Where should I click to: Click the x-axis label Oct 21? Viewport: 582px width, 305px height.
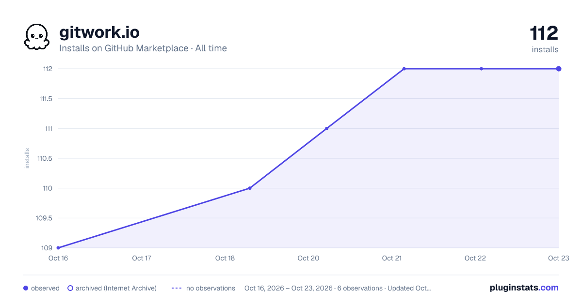tap(392, 258)
